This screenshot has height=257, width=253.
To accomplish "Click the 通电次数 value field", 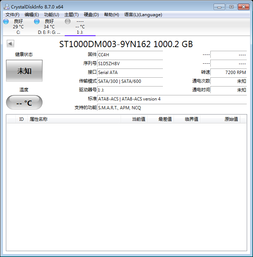I will 229,81.
